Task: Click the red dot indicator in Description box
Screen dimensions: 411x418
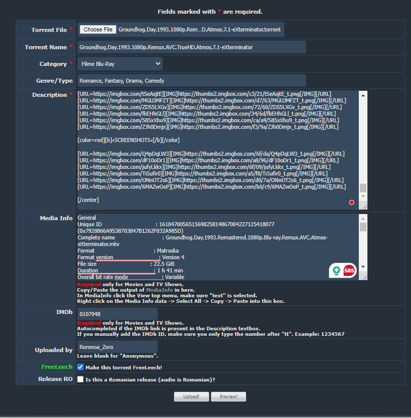Action: (352, 202)
